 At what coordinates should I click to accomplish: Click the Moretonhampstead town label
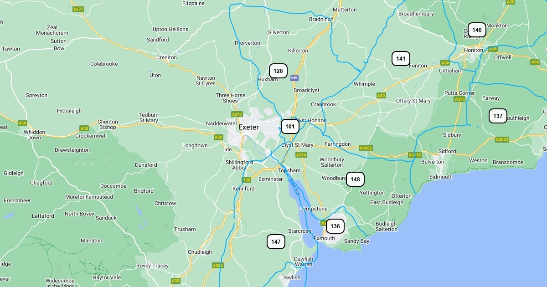89,197
